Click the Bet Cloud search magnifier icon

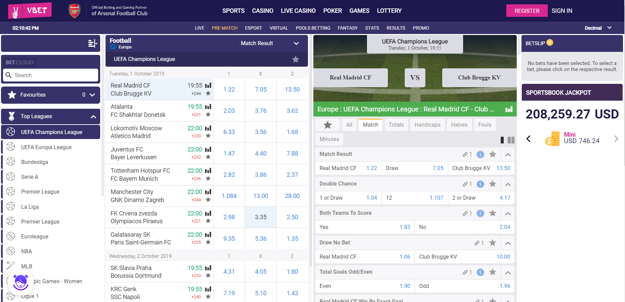[x=9, y=75]
